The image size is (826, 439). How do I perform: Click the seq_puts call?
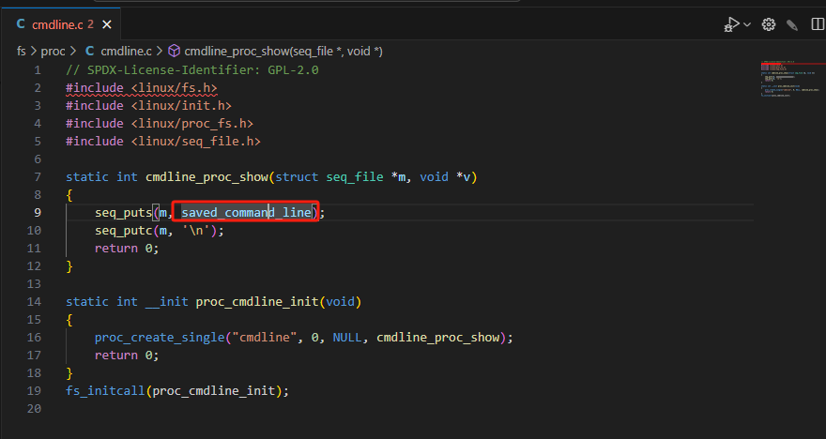(x=123, y=213)
